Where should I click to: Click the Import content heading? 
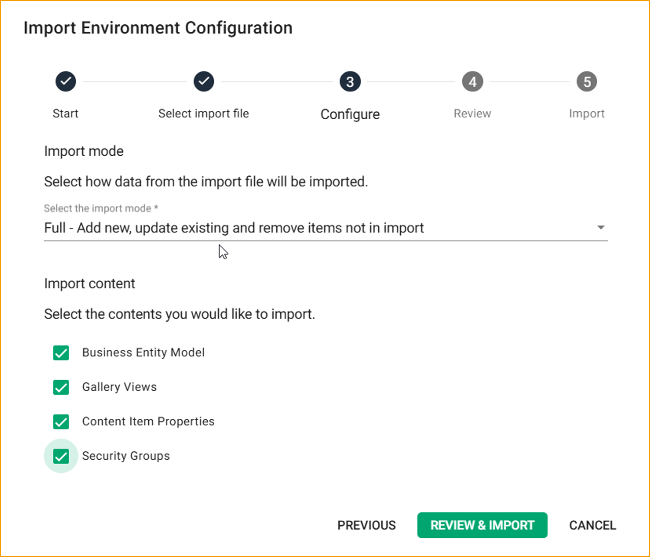(89, 284)
